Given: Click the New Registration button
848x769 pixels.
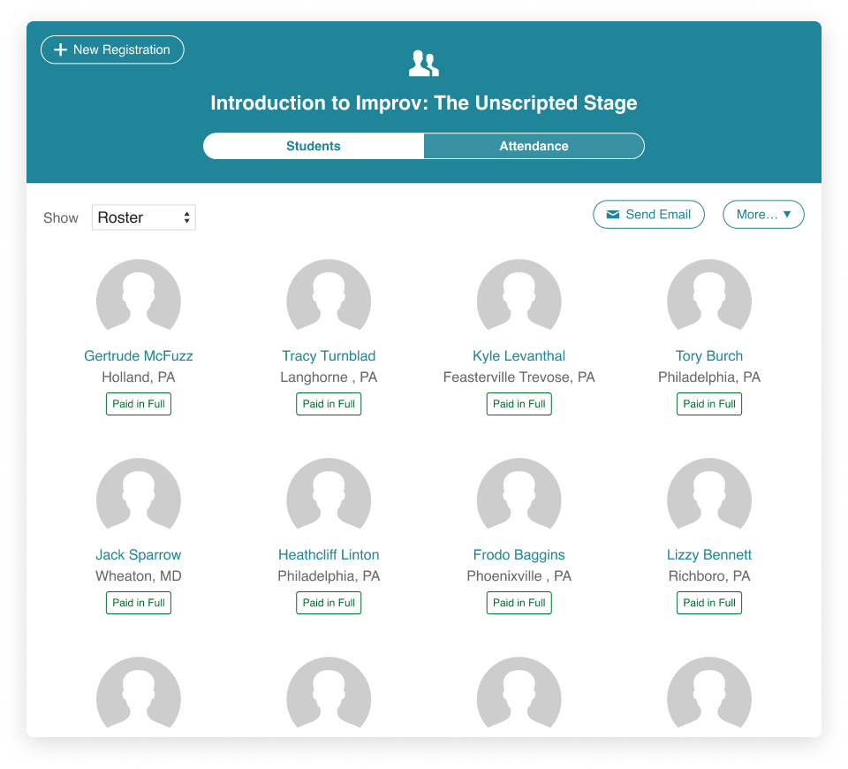Looking at the screenshot, I should [111, 49].
